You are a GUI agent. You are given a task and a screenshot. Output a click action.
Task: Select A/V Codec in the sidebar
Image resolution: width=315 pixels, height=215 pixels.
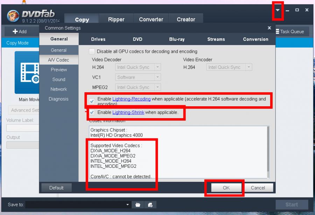click(x=59, y=60)
